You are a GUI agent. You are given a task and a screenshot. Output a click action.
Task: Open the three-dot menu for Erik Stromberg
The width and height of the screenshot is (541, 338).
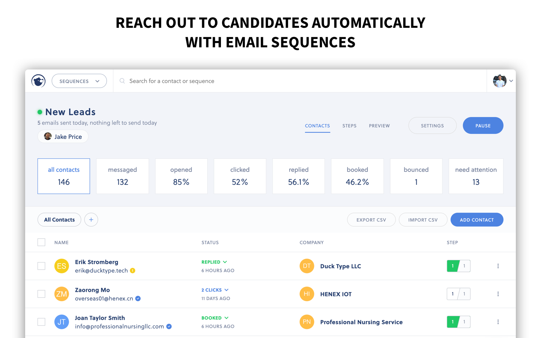[x=498, y=266]
